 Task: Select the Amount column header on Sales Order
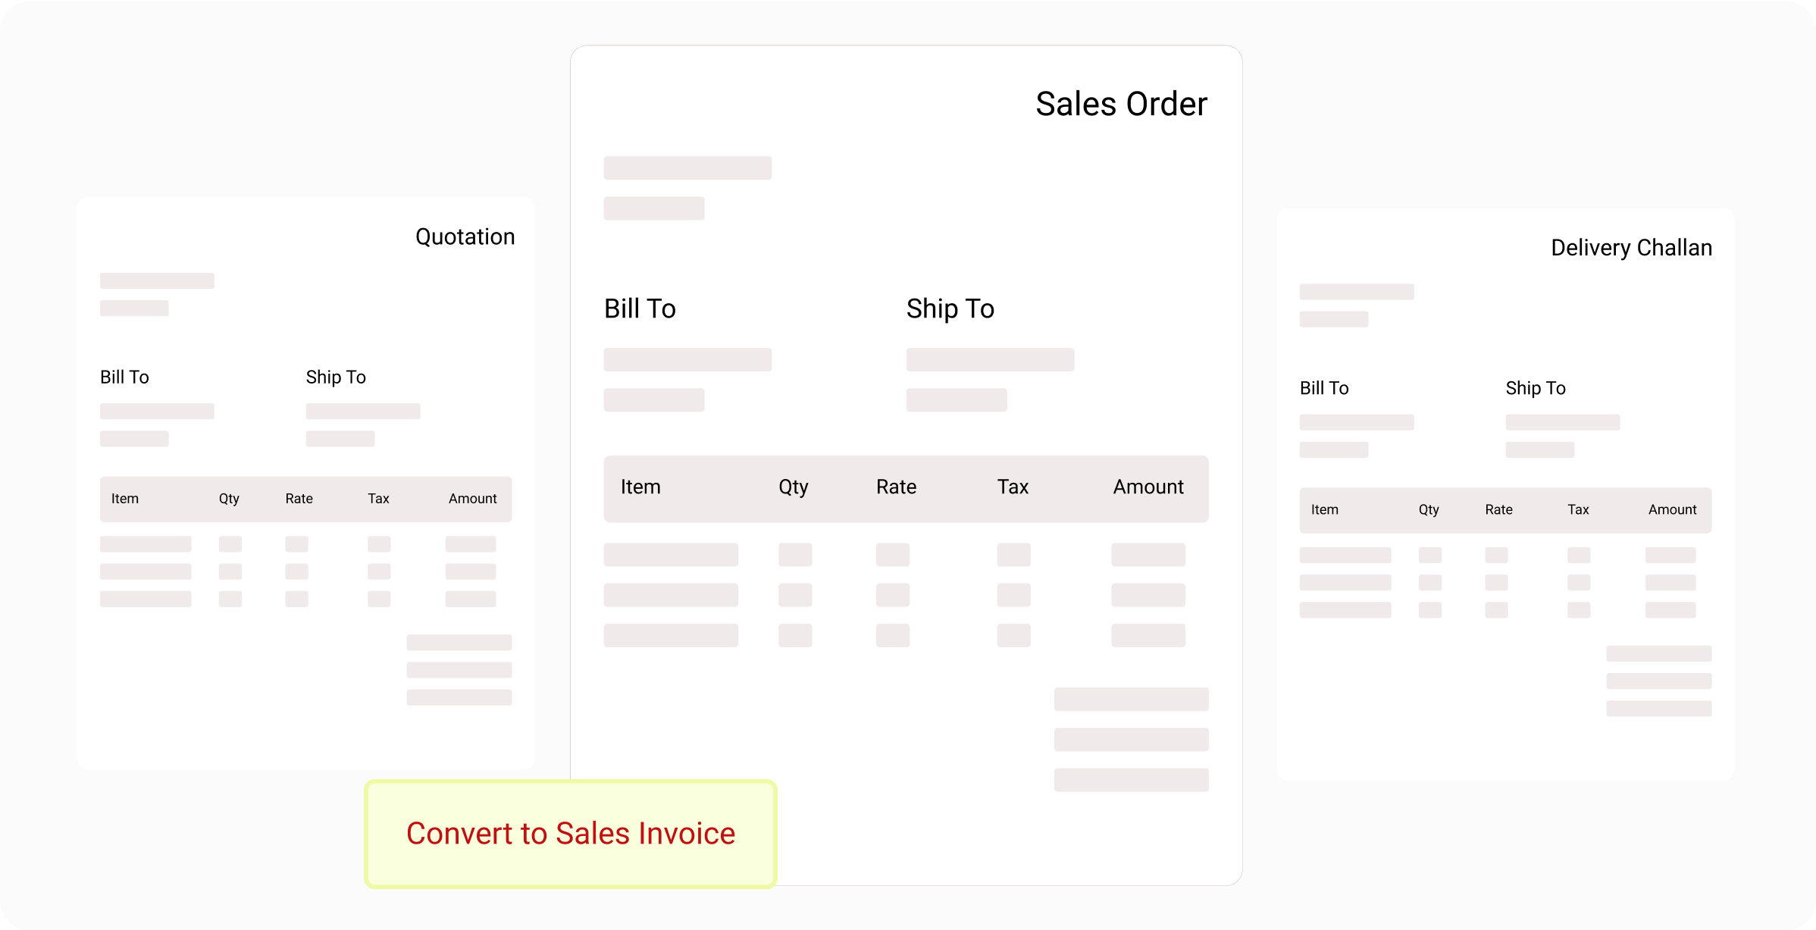tap(1148, 487)
